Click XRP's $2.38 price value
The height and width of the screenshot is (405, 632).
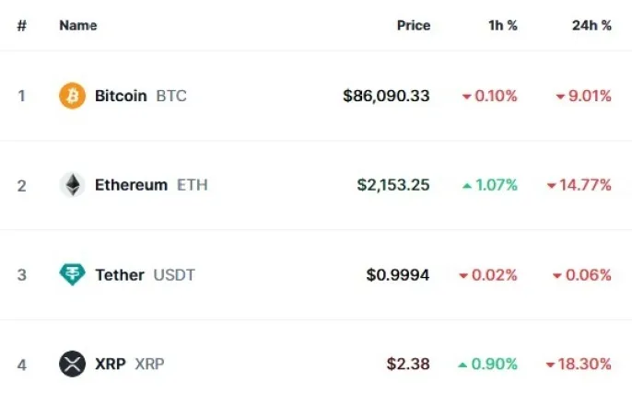point(408,364)
